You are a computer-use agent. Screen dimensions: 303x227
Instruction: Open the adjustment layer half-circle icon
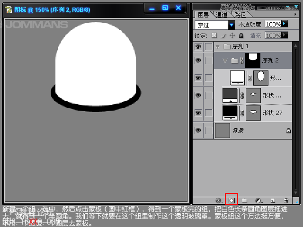point(258,201)
